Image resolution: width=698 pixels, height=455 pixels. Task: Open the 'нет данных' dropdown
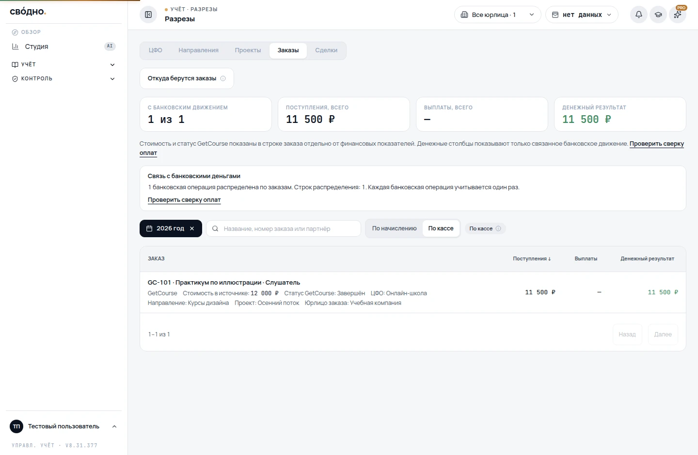click(x=582, y=15)
